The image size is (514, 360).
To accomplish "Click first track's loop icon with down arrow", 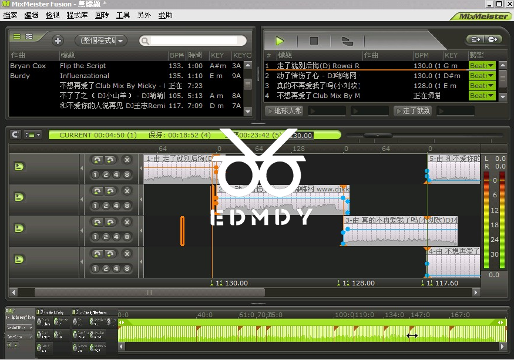I will point(110,160).
